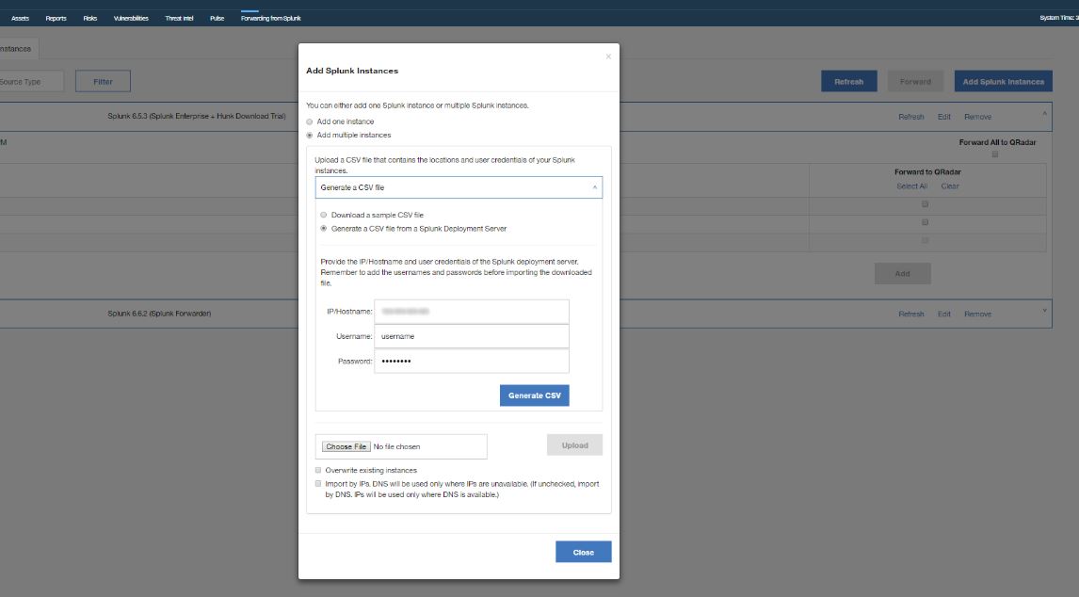This screenshot has width=1079, height=597.
Task: Dismiss the dialog with the X icon
Action: [607, 55]
